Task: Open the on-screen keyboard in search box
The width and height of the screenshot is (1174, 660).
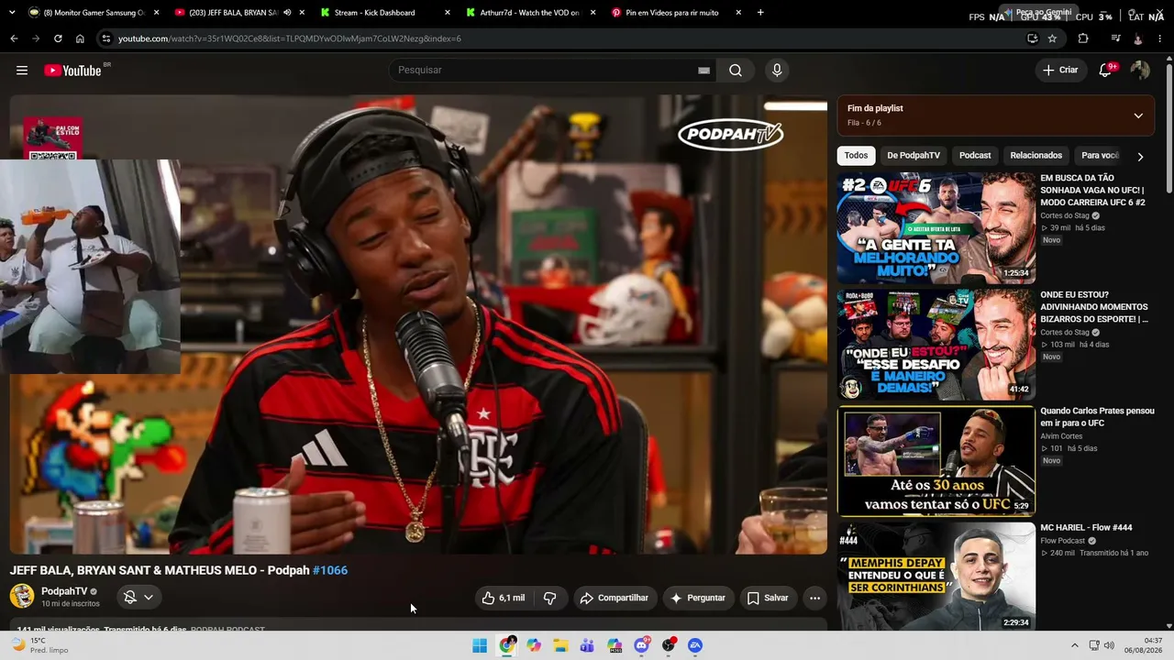Action: click(x=703, y=71)
